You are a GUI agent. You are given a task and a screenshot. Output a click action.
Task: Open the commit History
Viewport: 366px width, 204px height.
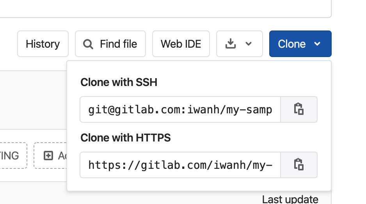point(43,44)
